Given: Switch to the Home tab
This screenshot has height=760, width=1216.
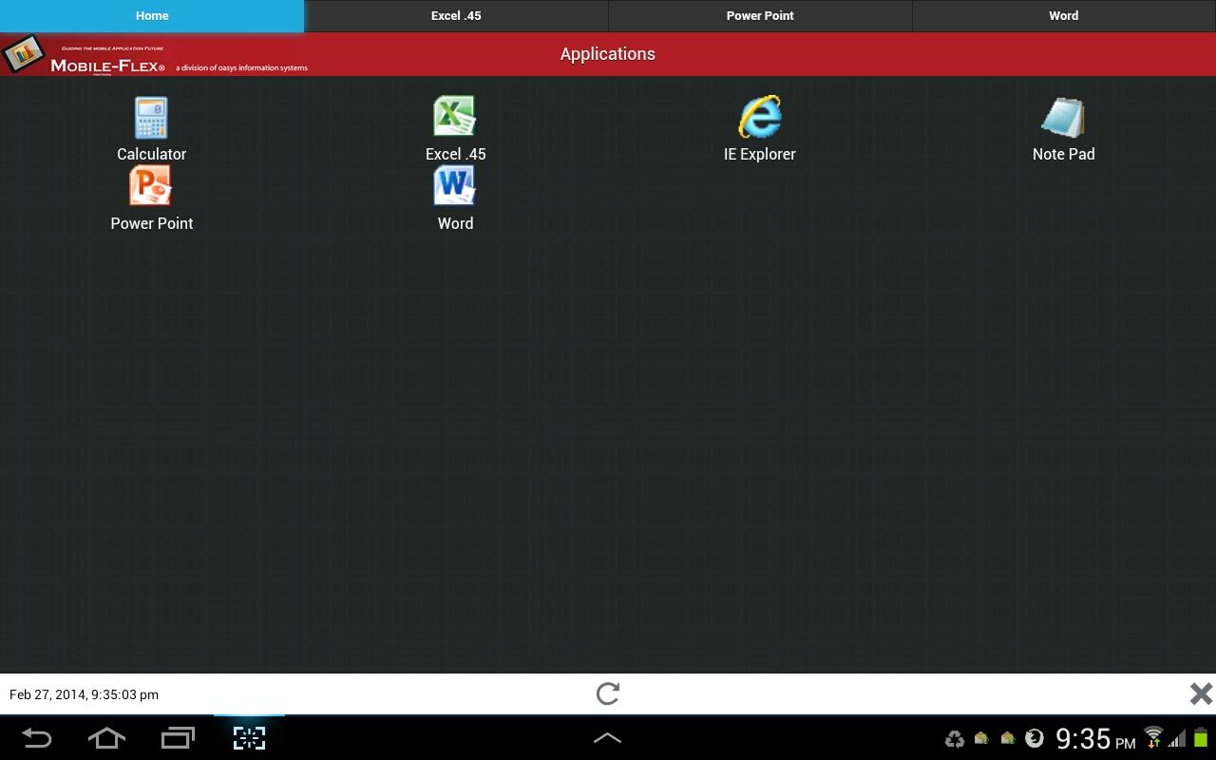Looking at the screenshot, I should pos(152,16).
